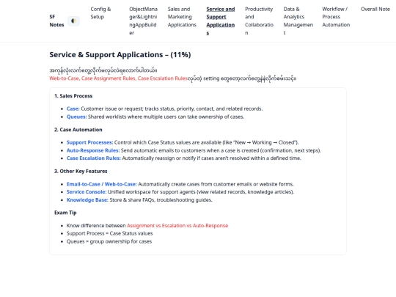Open Productivity and Collaboration tab
Viewport: 396px width, 297px height.
point(259,21)
